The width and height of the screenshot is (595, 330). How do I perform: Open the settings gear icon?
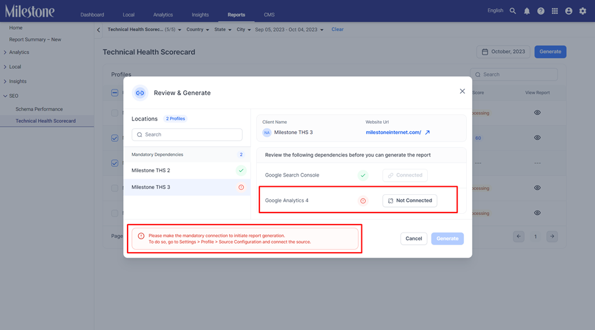point(583,11)
